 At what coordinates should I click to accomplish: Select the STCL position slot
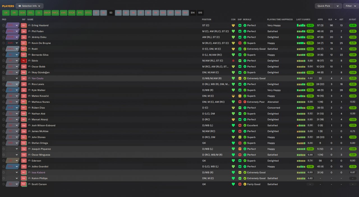point(88,13)
